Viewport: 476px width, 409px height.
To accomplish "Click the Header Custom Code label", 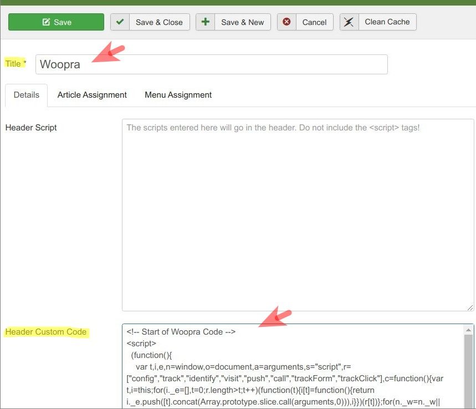I will [x=46, y=332].
